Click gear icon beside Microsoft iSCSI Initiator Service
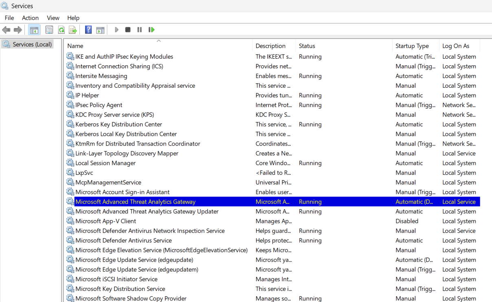 click(x=70, y=279)
